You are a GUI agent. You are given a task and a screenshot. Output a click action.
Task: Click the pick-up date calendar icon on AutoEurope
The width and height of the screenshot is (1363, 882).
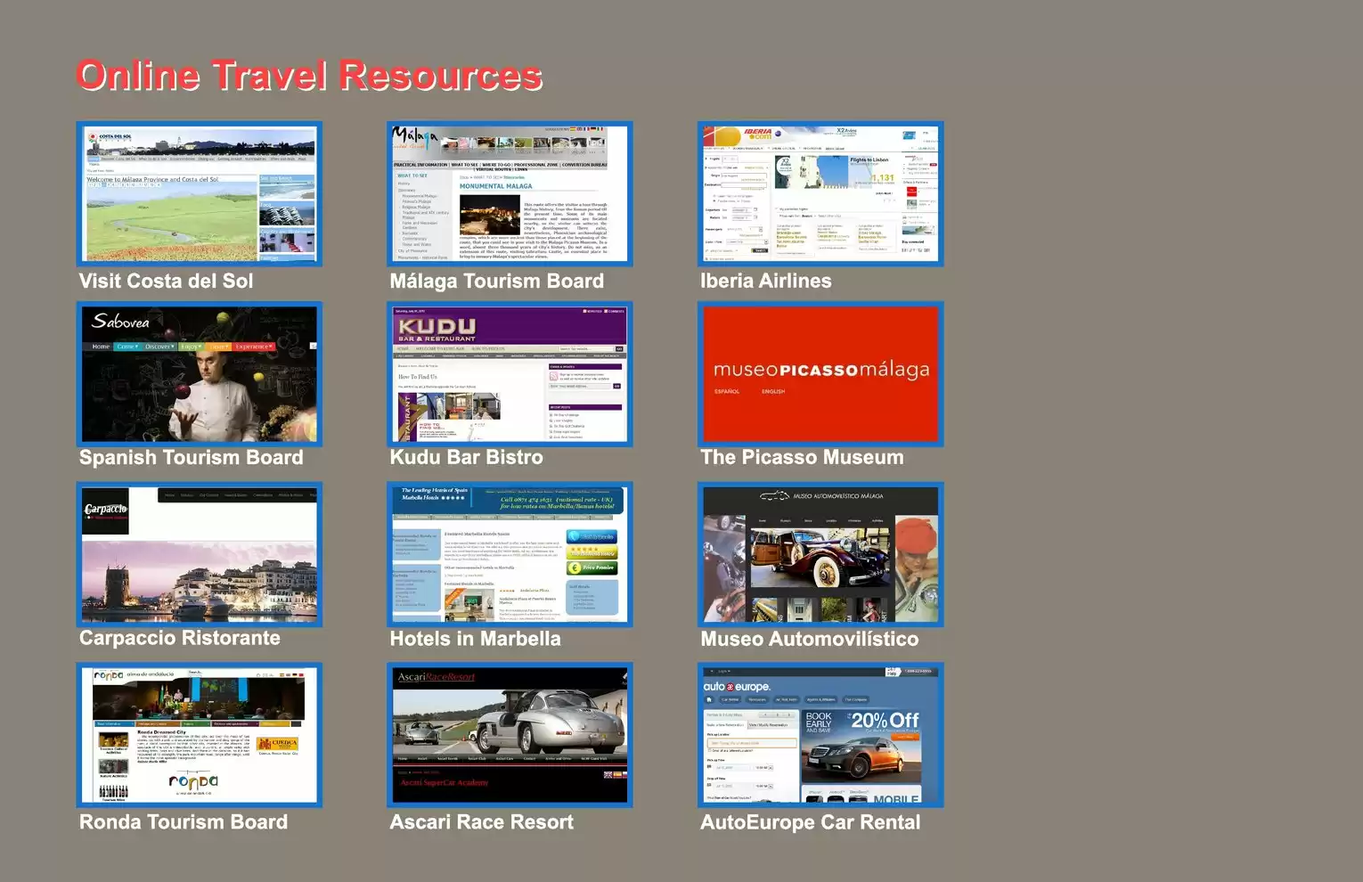pyautogui.click(x=709, y=766)
